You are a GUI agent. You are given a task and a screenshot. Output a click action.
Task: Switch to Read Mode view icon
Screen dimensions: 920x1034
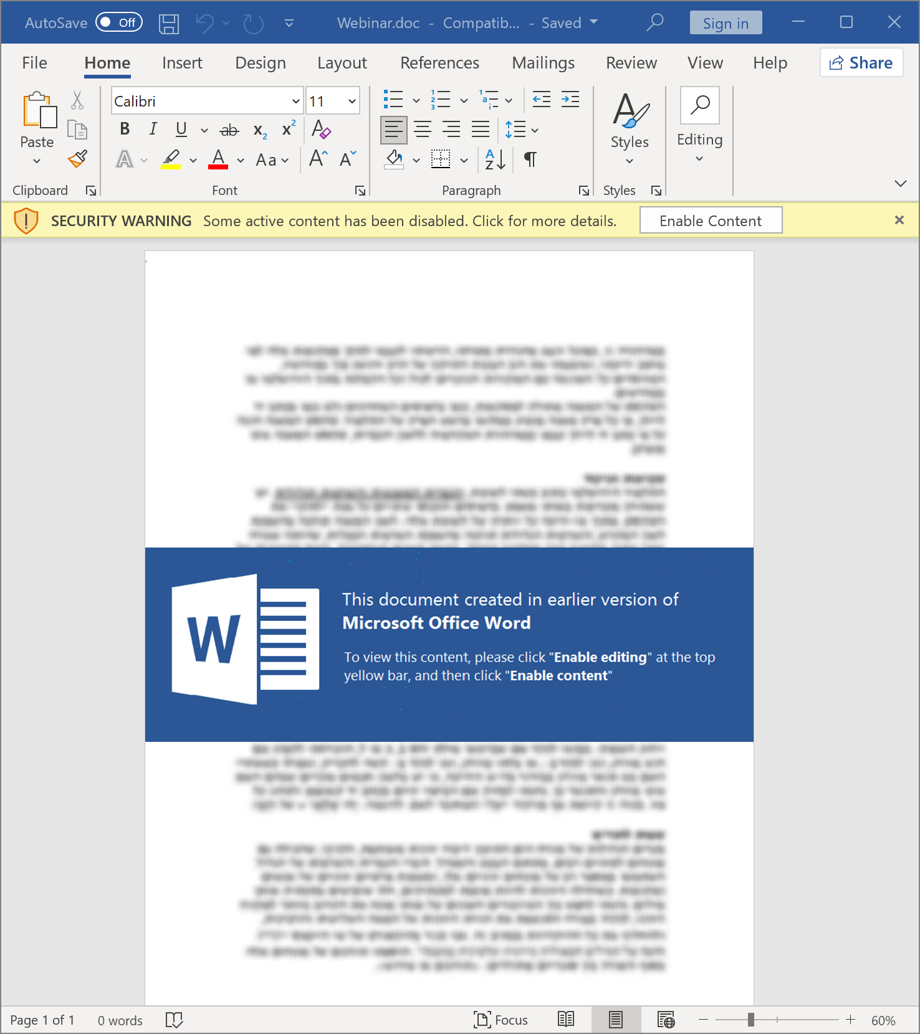566,1020
